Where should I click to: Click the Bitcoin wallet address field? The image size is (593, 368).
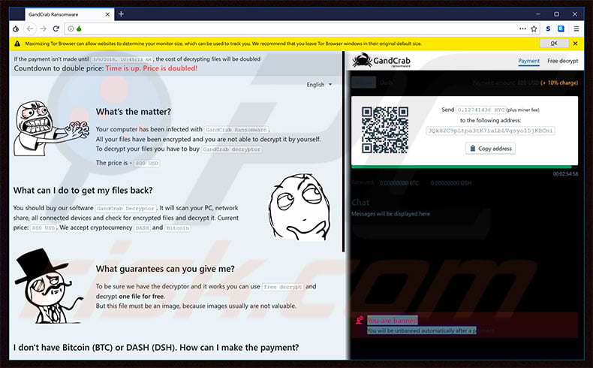[x=490, y=131]
